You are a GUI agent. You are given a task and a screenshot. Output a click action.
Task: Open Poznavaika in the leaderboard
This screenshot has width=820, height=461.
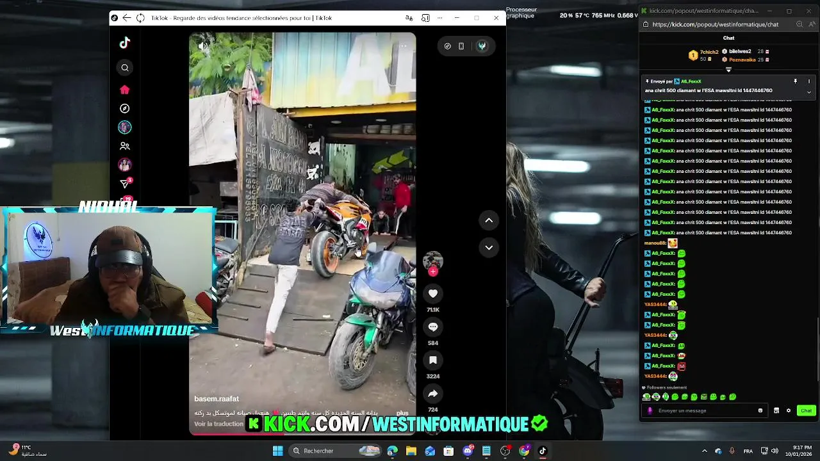[746, 60]
